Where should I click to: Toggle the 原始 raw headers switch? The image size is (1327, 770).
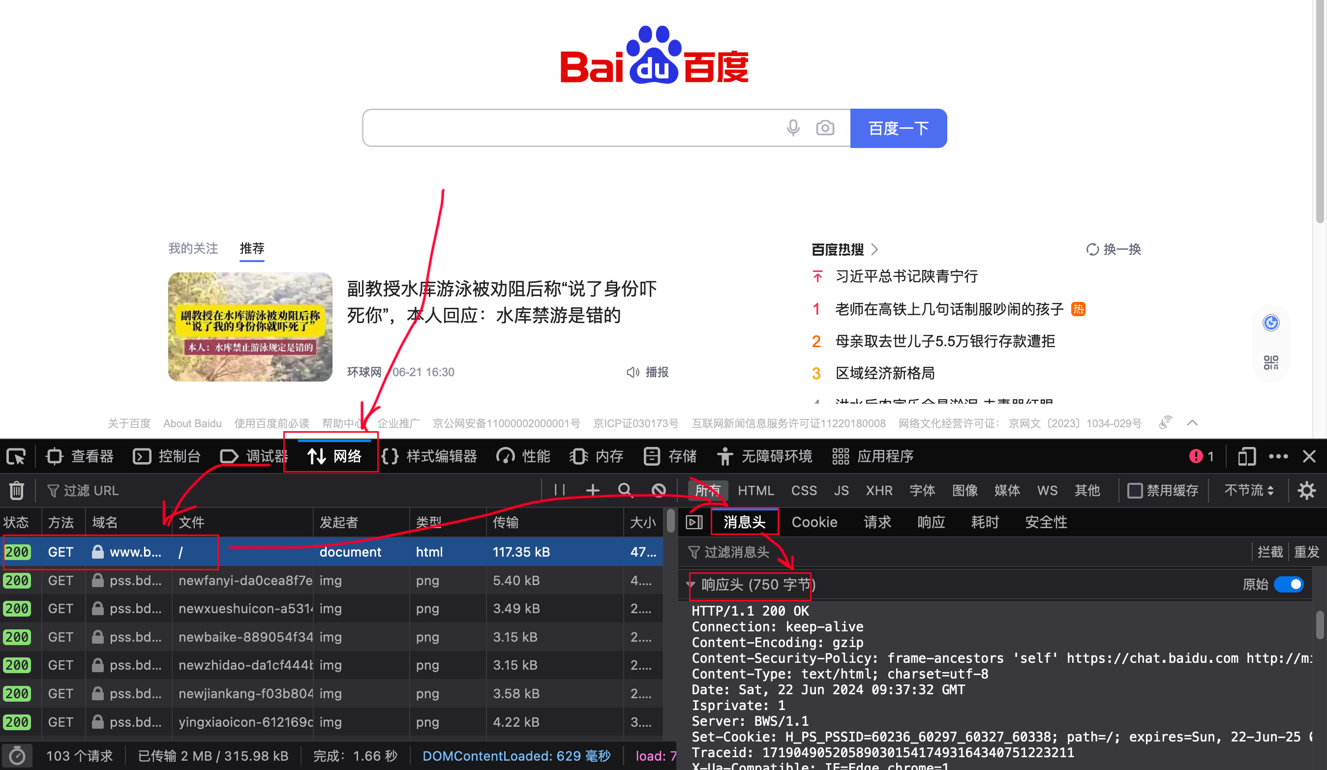1288,584
